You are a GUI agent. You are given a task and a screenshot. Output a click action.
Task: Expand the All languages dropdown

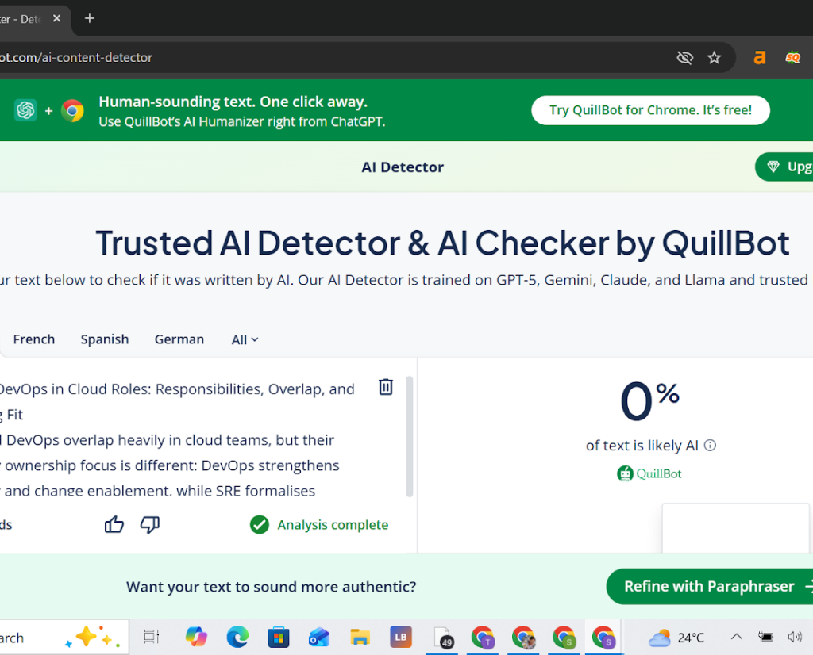[245, 339]
